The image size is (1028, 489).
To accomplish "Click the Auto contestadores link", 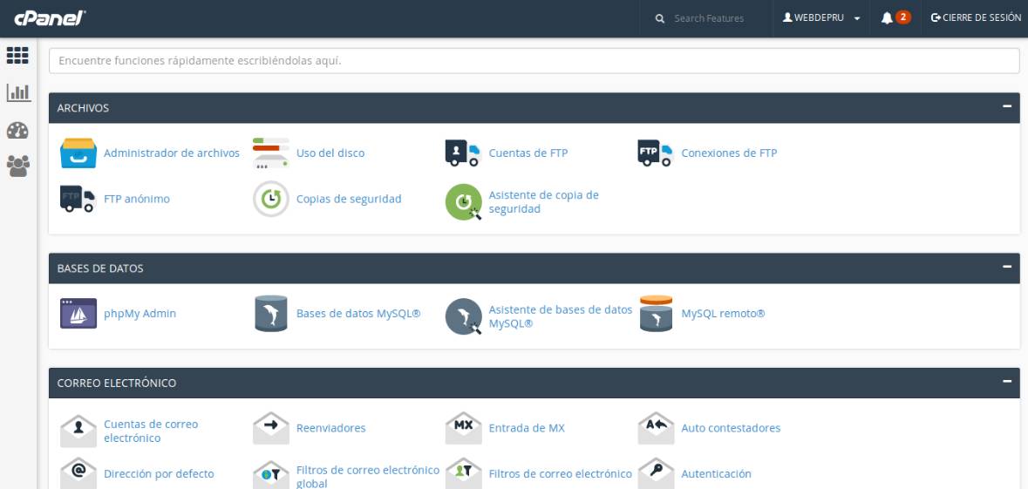I will [x=730, y=428].
